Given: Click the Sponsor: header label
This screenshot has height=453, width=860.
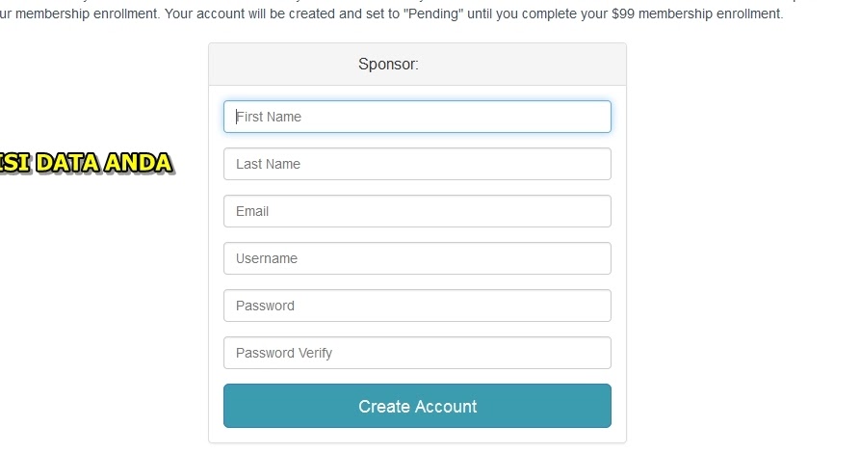Looking at the screenshot, I should click(388, 65).
